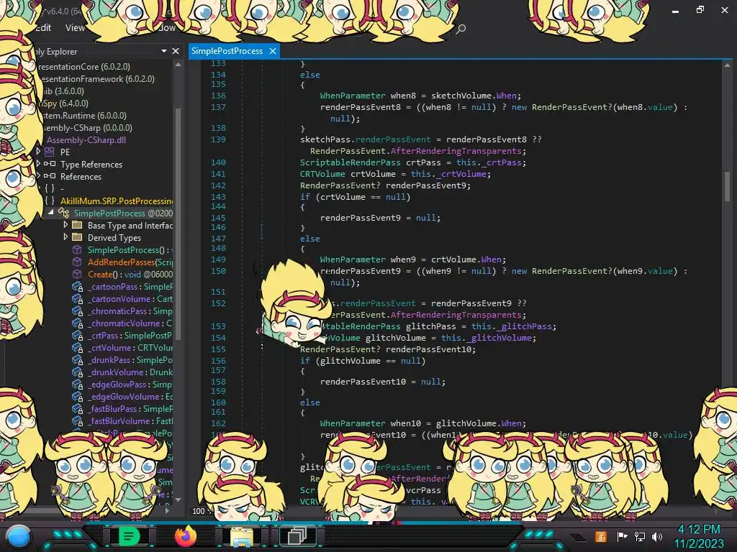Expand the Derived Types folder

click(65, 237)
